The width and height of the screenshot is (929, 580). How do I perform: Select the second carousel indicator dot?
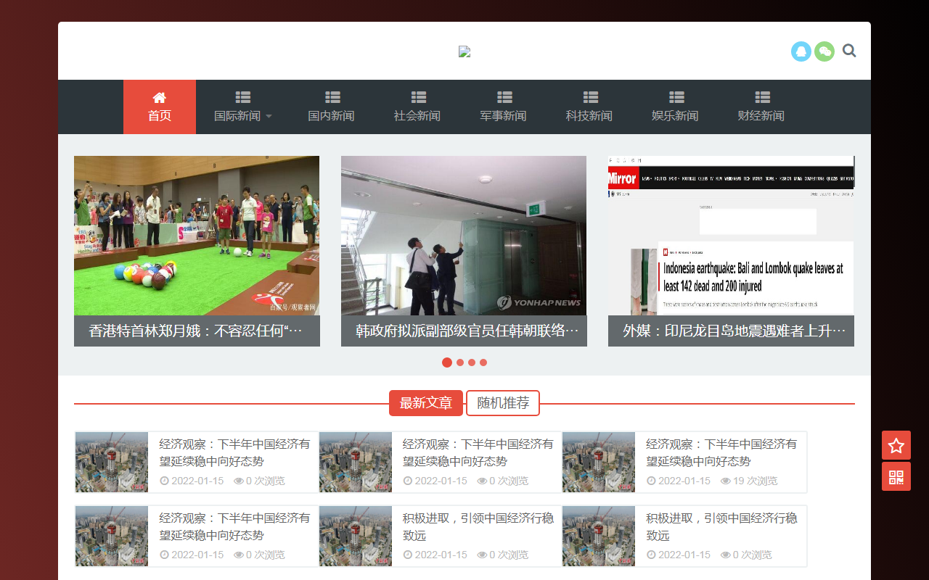click(460, 362)
